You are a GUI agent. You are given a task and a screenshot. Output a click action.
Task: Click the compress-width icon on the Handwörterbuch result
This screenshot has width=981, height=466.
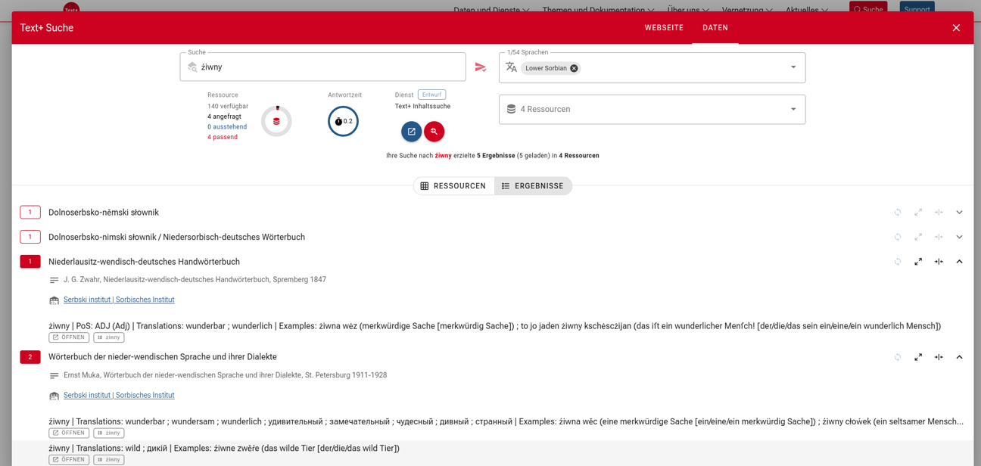point(939,261)
